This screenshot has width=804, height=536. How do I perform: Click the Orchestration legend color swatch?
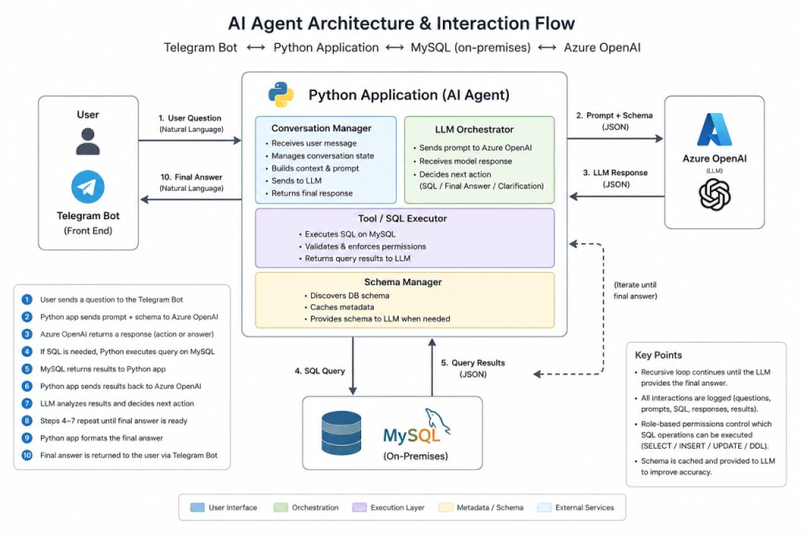tap(280, 507)
